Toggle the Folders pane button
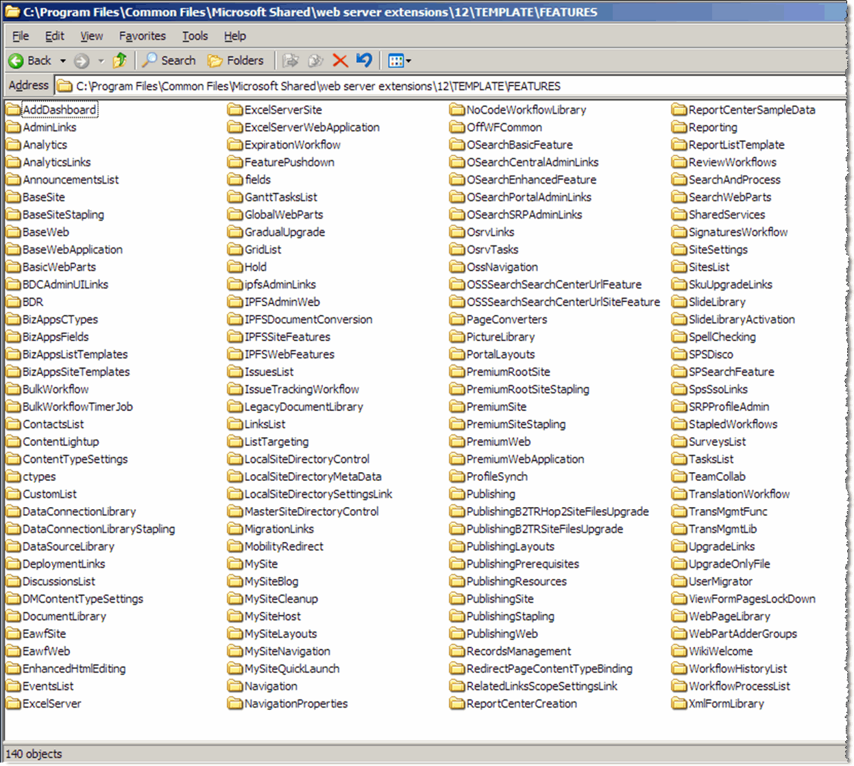This screenshot has width=854, height=766. click(x=236, y=61)
